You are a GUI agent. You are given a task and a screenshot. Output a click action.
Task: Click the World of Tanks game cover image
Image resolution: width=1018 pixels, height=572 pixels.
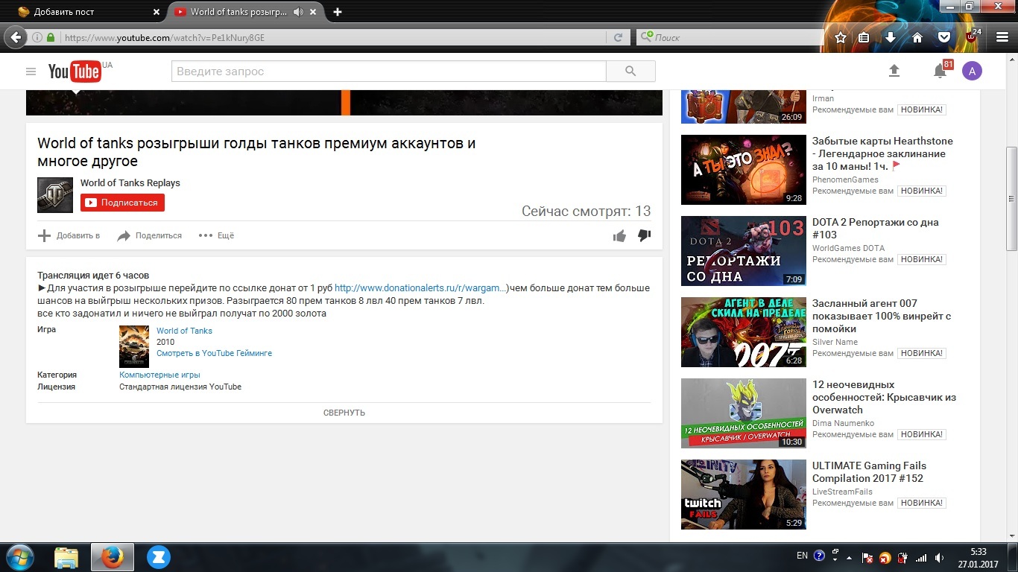[x=134, y=346]
